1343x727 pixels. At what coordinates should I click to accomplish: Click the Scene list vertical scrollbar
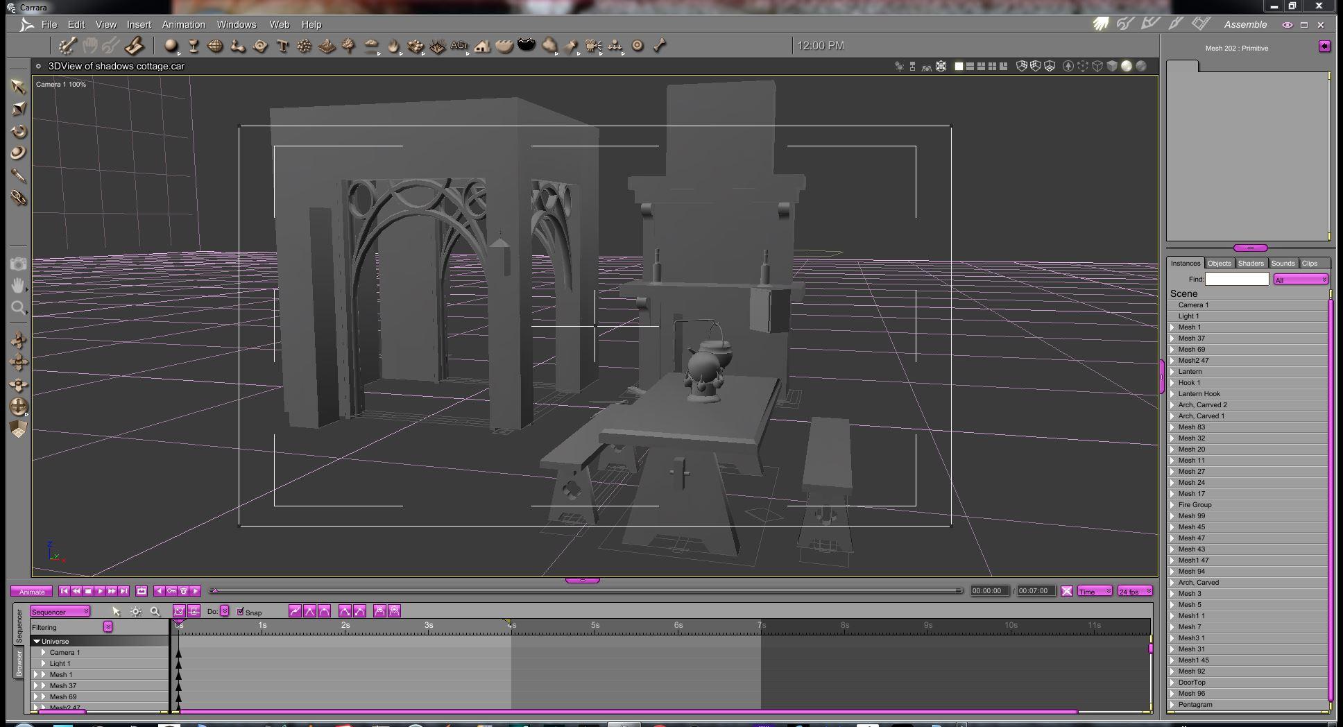click(x=1331, y=499)
